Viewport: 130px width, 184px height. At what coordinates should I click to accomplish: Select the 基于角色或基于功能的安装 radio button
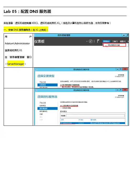point(61,85)
